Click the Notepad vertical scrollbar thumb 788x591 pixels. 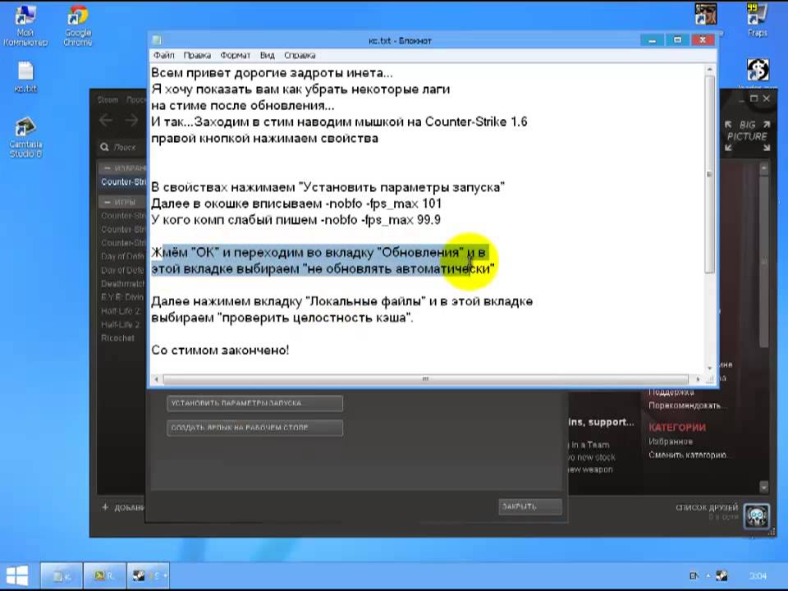[709, 174]
